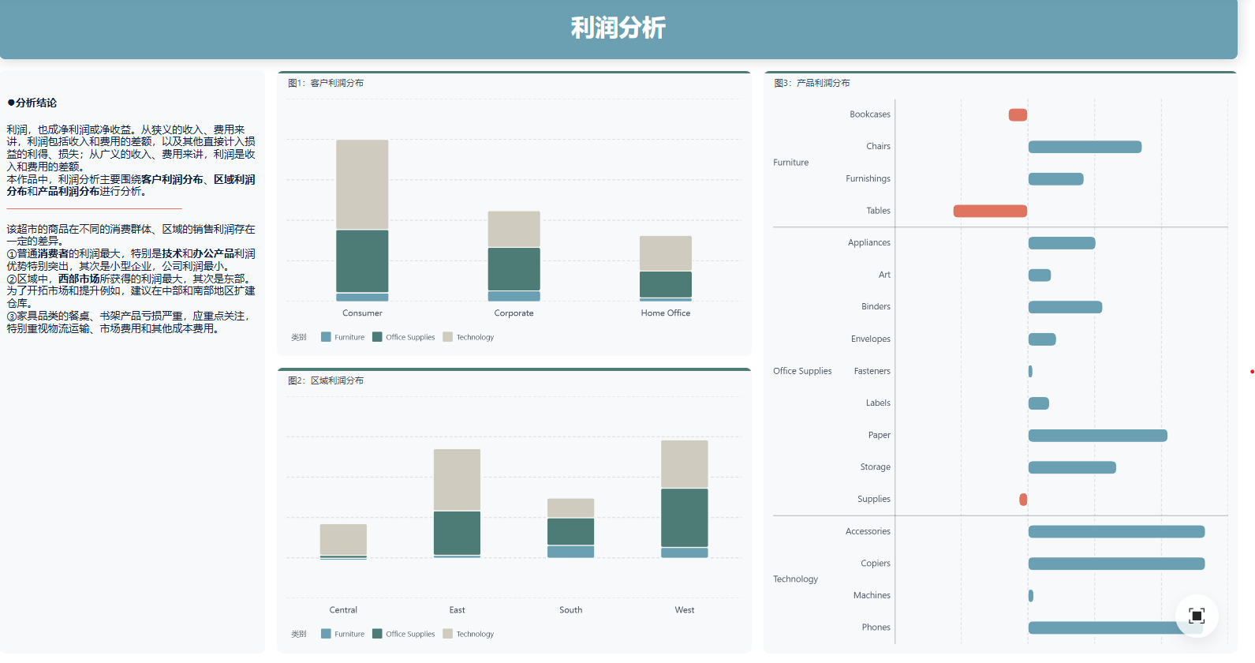The height and width of the screenshot is (663, 1255).
Task: Toggle Furniture legend in chart 图2
Action: click(x=343, y=634)
